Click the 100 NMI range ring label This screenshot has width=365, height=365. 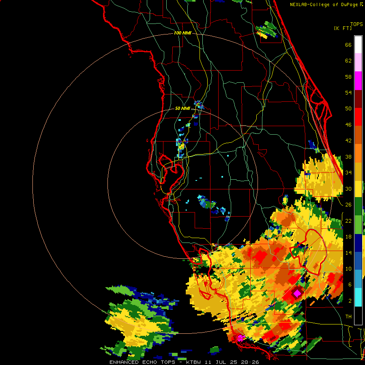(x=182, y=33)
